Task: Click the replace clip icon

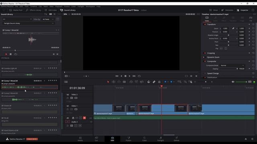Action: click(142, 82)
